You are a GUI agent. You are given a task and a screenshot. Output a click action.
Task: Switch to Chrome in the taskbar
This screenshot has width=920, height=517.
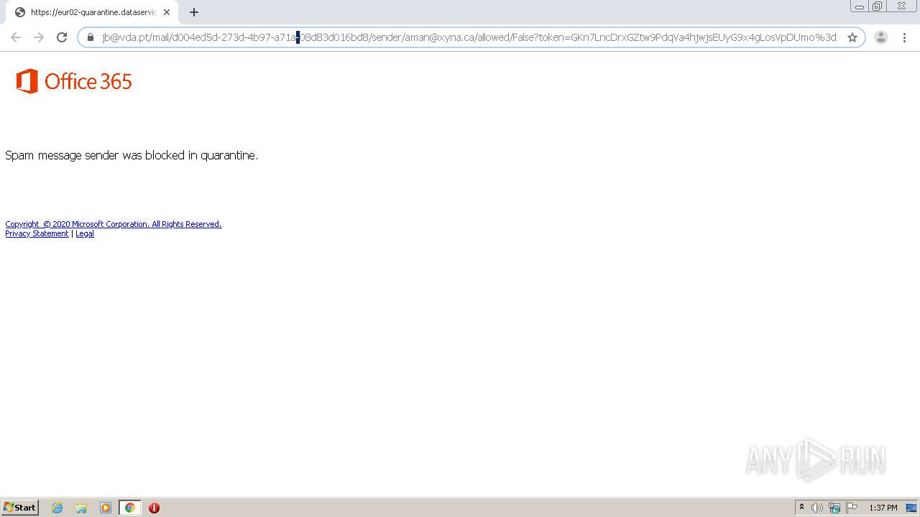point(129,508)
